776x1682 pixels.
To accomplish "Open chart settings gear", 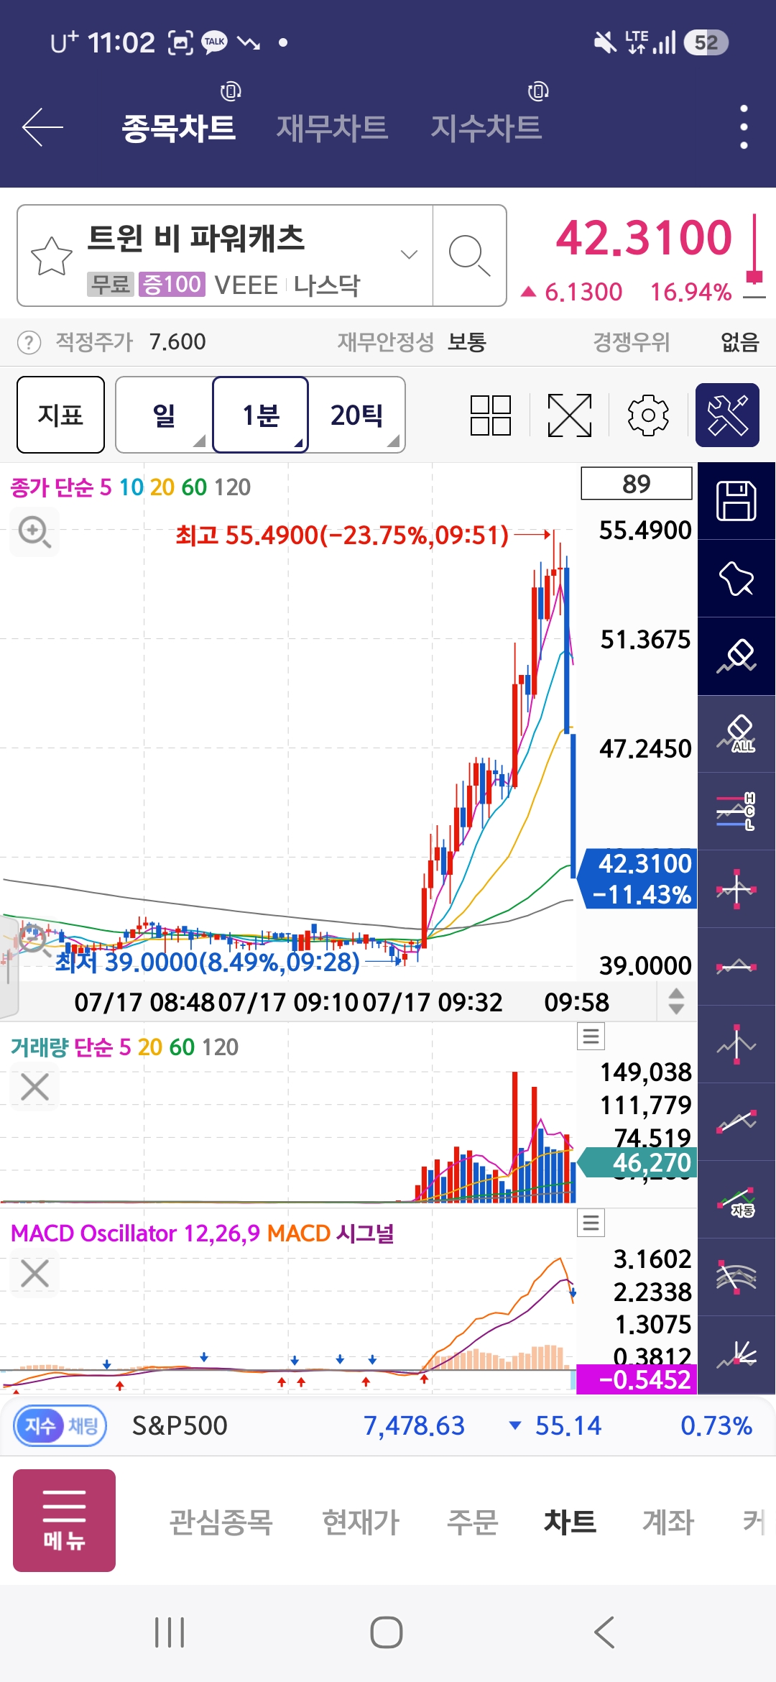I will pos(648,415).
